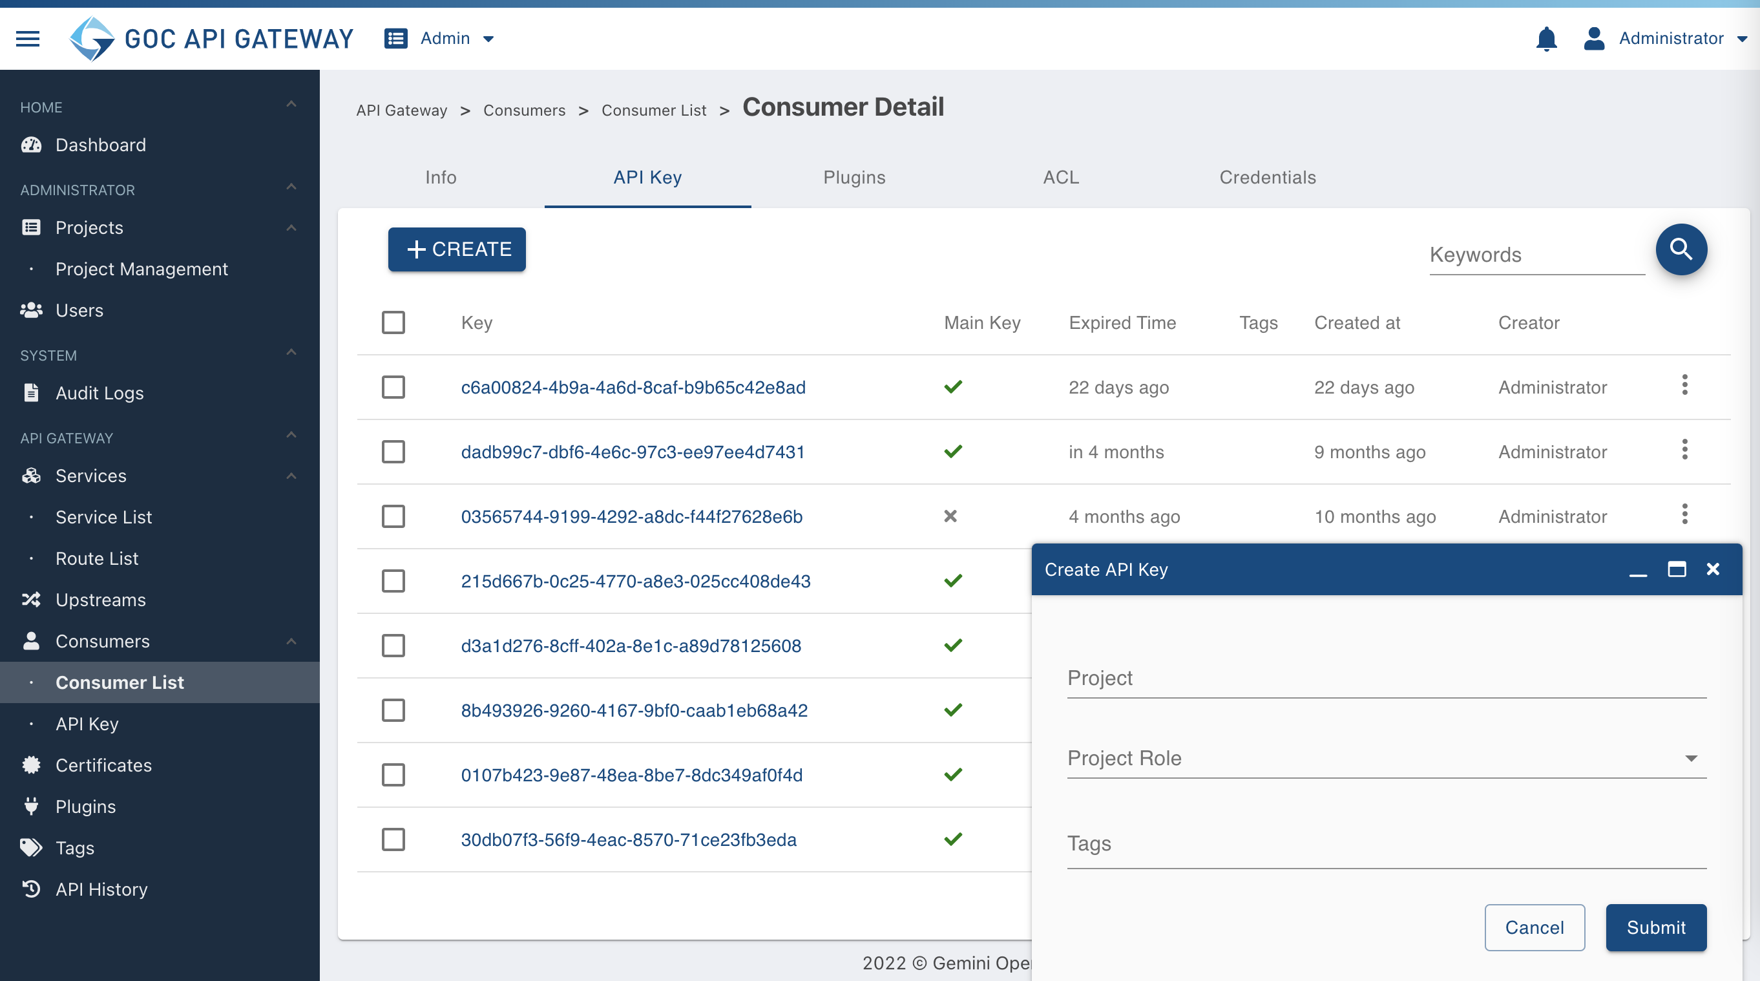Maximize the Create API Key dialog

[1677, 569]
